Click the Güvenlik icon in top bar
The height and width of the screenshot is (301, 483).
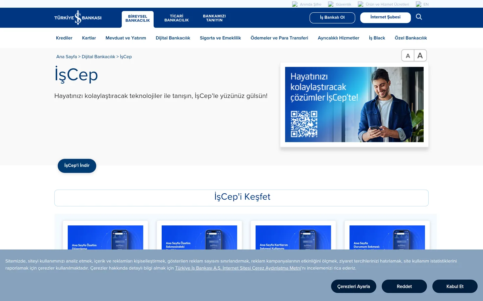(331, 4)
